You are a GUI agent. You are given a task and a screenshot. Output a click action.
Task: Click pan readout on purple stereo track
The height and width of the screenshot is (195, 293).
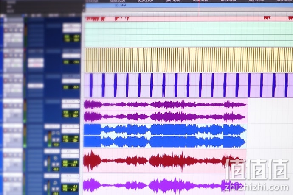[x=71, y=116]
